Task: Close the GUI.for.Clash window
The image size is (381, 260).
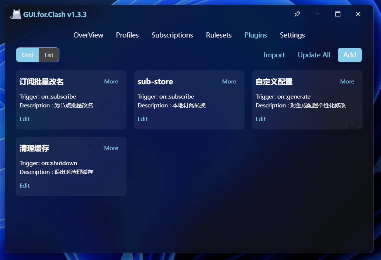Action: tap(358, 14)
